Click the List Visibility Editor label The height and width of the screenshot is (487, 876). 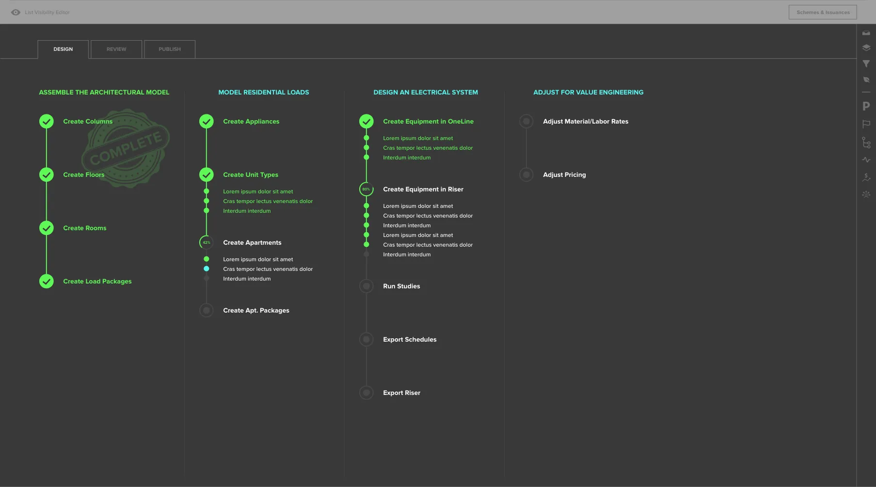[x=47, y=12]
